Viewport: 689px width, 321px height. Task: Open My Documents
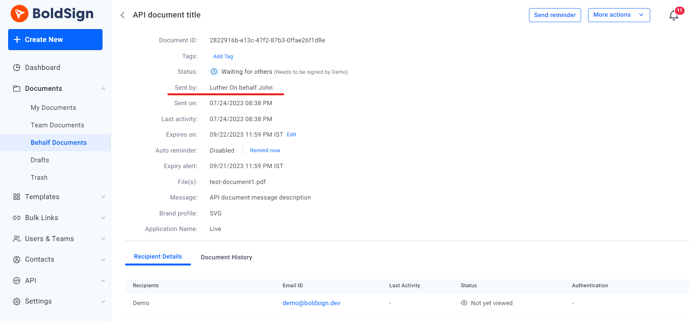(x=53, y=108)
